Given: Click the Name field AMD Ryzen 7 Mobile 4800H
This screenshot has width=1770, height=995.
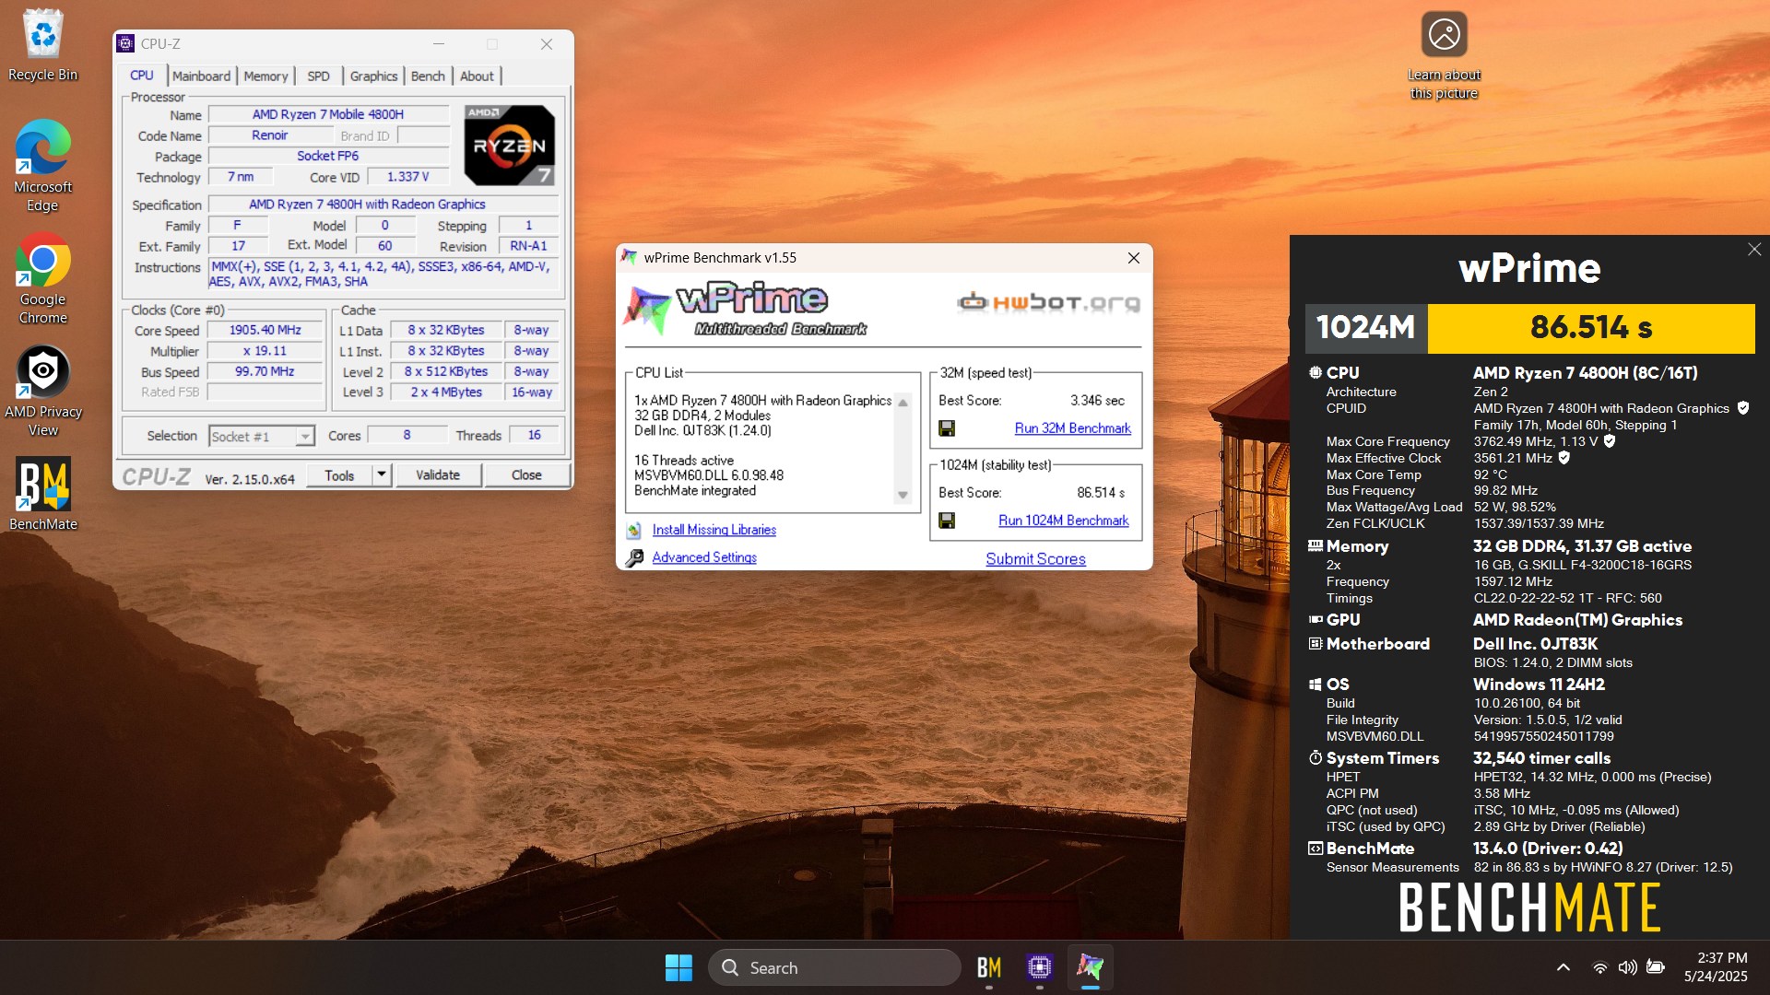Looking at the screenshot, I should [328, 114].
